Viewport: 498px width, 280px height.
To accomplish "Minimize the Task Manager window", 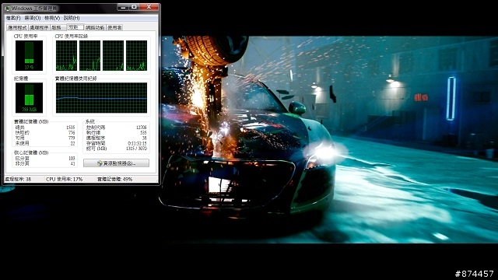I will pos(123,7).
